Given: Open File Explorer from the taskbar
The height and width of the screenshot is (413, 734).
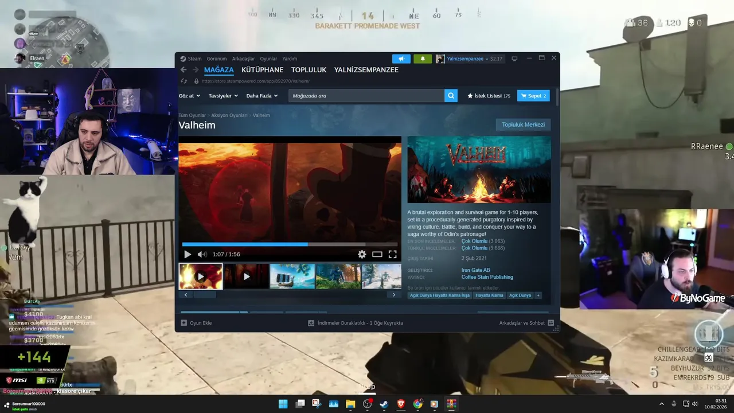Looking at the screenshot, I should (350, 404).
